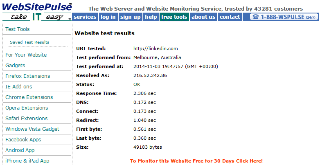Open Firefox Extensions link
Image resolution: width=320 pixels, height=165 pixels.
click(x=28, y=76)
